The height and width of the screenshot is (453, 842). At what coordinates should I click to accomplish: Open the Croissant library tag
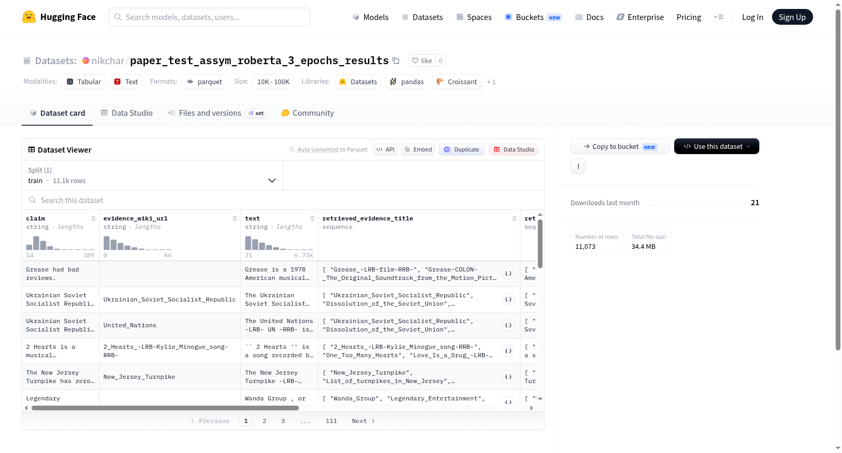[x=457, y=82]
